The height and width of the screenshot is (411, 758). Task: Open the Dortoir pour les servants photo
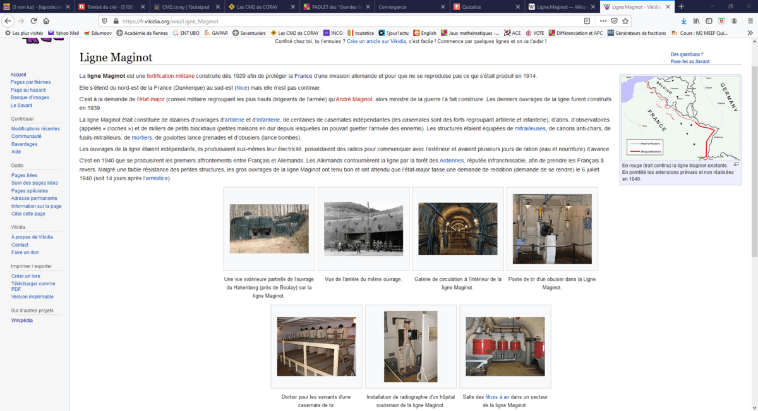(x=316, y=347)
